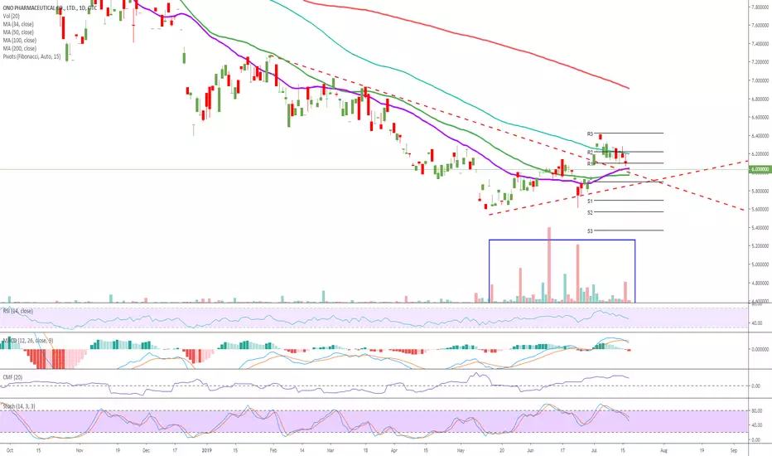Click the R2 pivot level label

tap(590, 153)
